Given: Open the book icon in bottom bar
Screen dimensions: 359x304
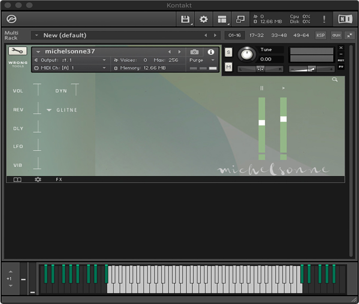Looking at the screenshot, I should (18, 179).
